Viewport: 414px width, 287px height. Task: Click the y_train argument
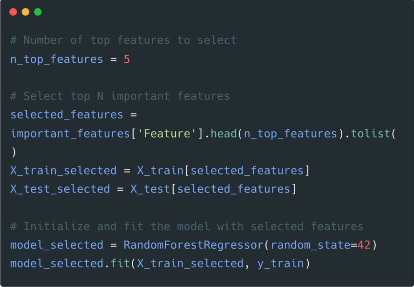coord(280,264)
